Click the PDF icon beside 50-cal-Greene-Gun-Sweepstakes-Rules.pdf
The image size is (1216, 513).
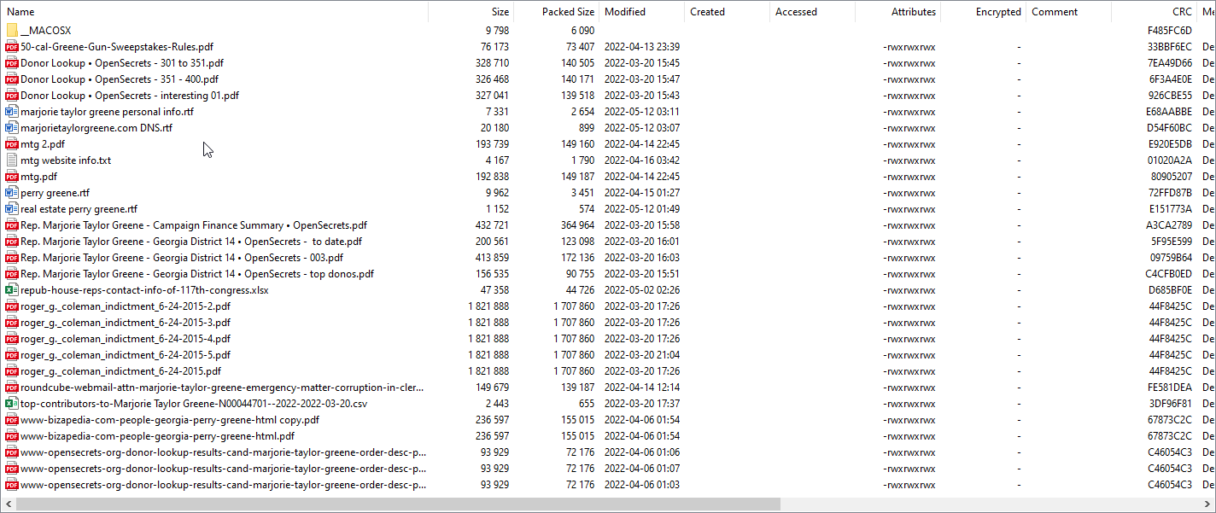(12, 46)
